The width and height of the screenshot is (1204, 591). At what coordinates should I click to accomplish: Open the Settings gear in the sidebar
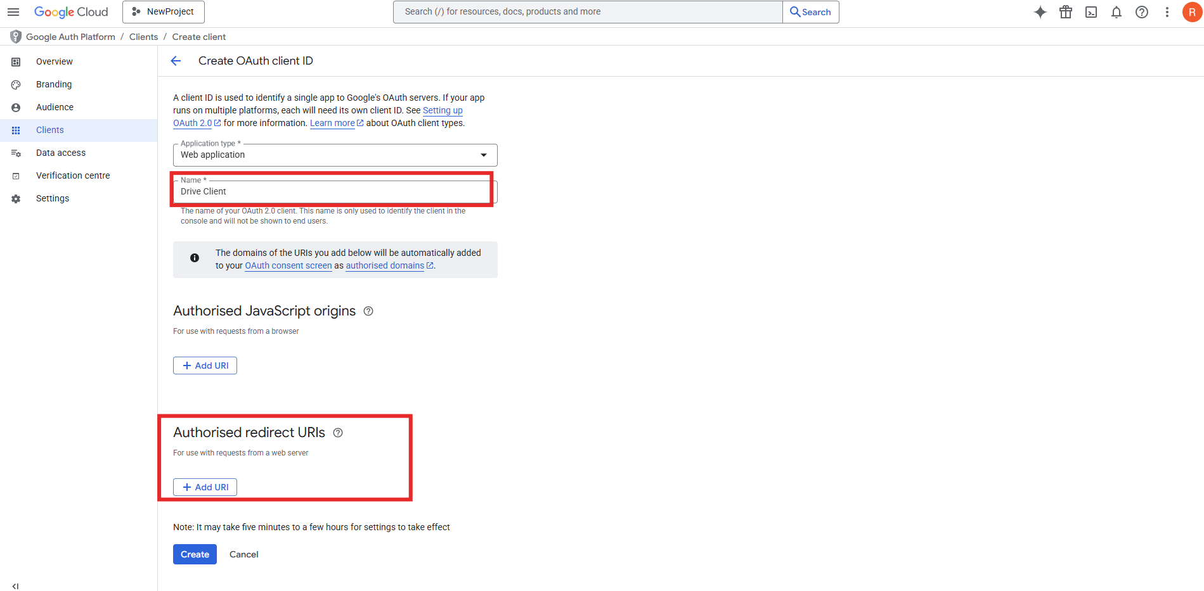click(x=15, y=198)
